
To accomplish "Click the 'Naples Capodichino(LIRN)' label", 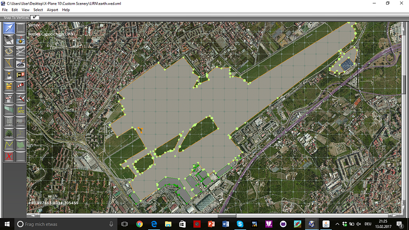I will coord(51,34).
